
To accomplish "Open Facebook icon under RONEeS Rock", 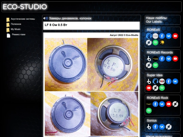I will pyautogui.click(x=155, y=104).
